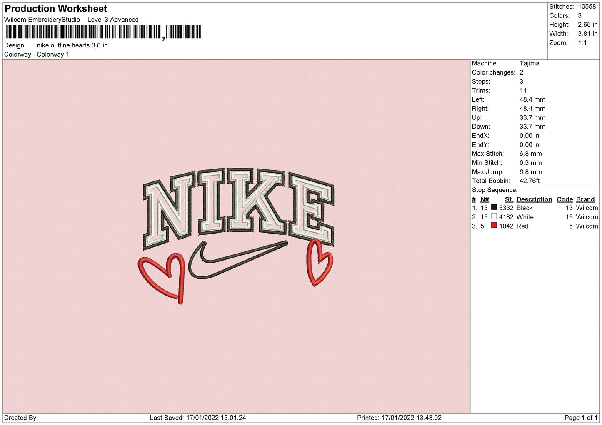Click the Machine value Tajima
602x425 pixels.
(x=529, y=63)
